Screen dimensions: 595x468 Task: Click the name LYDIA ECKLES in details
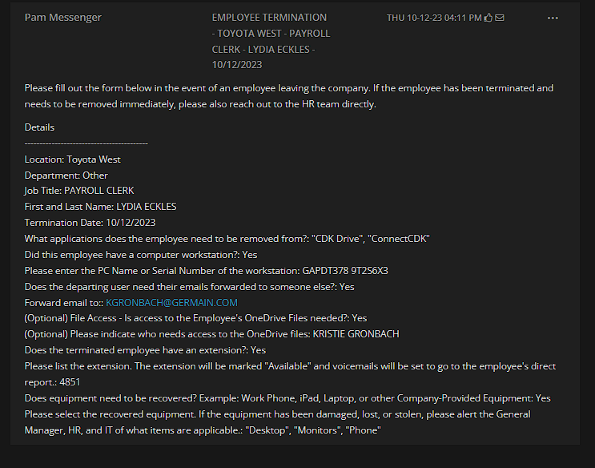(x=146, y=206)
